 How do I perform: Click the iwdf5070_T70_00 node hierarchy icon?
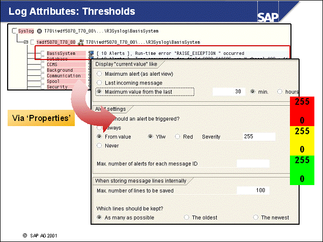click(81, 42)
